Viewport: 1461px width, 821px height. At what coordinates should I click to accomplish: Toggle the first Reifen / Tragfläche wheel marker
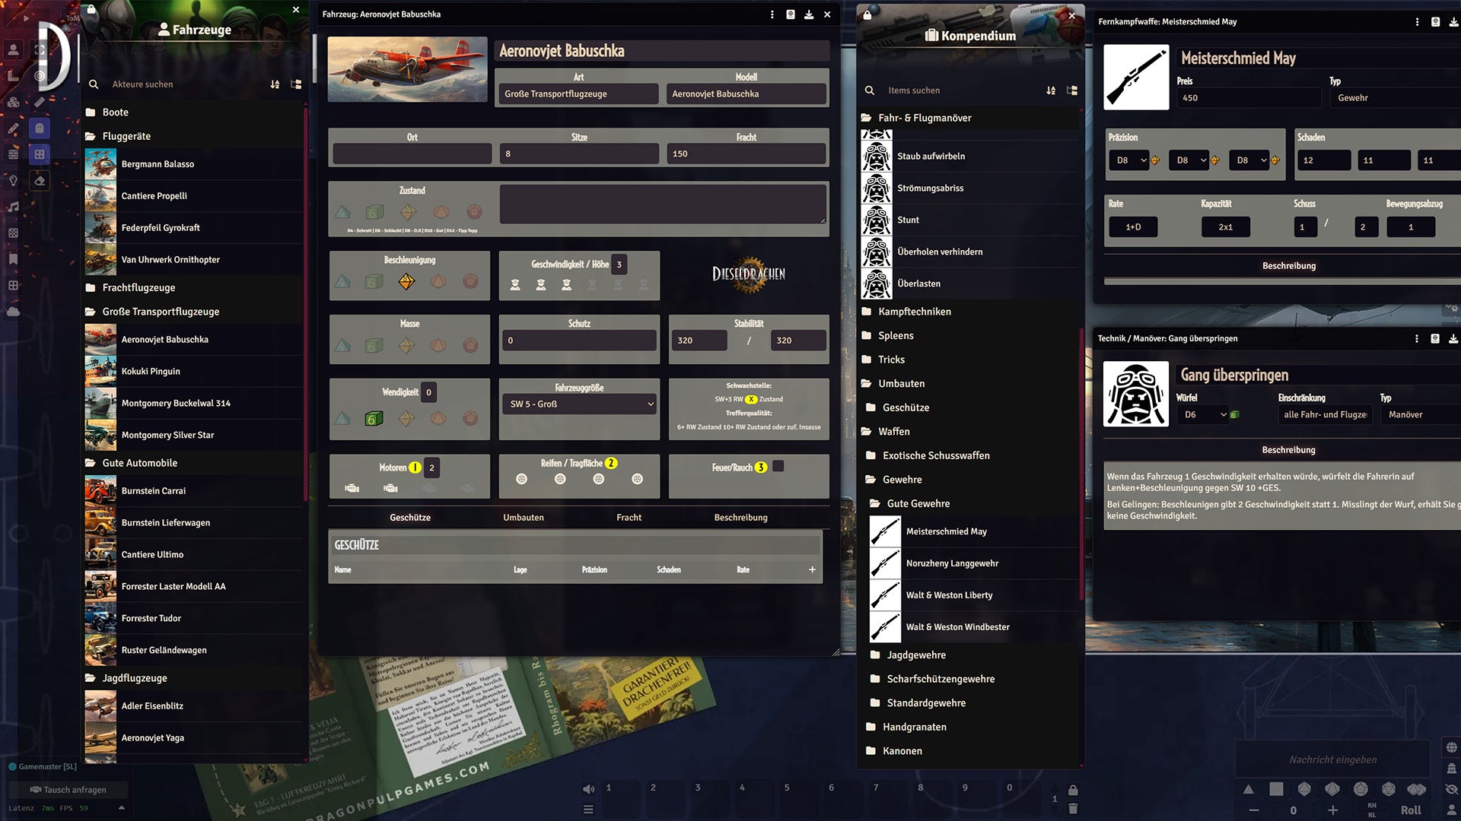pos(521,479)
